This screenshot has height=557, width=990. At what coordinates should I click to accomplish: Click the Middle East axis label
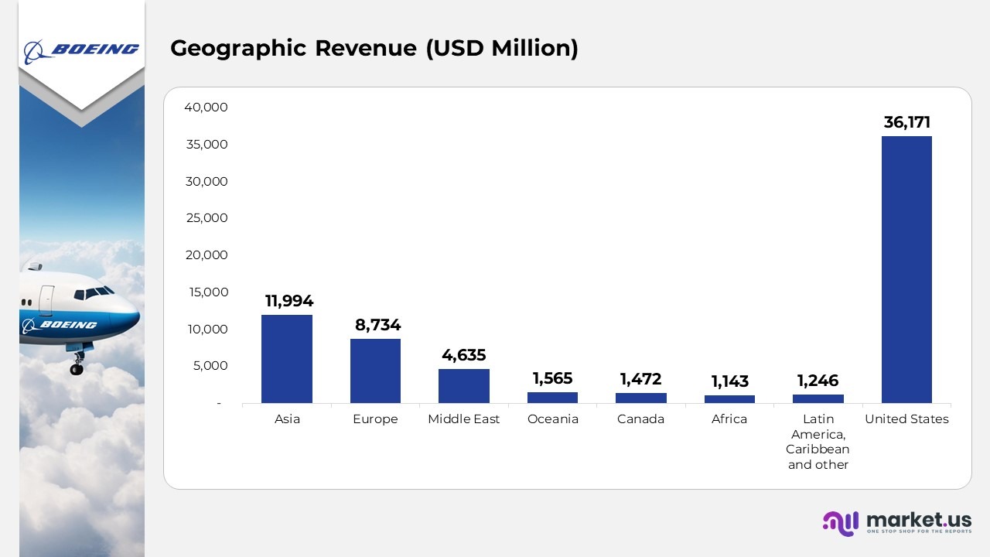point(464,419)
